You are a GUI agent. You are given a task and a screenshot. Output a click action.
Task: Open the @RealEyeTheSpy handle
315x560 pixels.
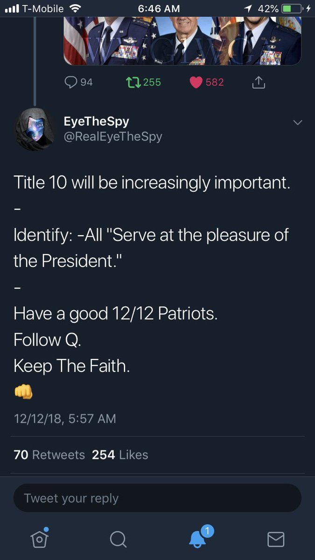[113, 137]
